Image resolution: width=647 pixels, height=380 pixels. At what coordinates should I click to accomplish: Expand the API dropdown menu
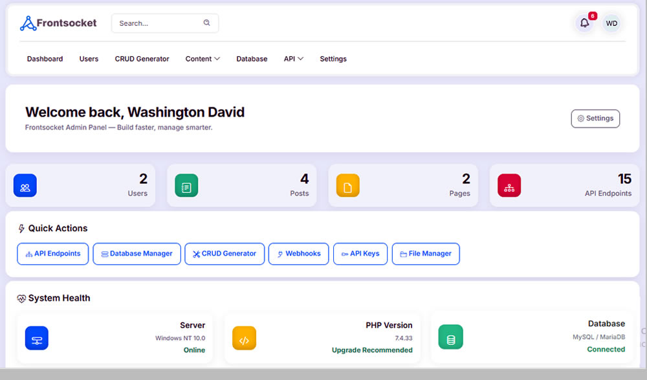[293, 59]
